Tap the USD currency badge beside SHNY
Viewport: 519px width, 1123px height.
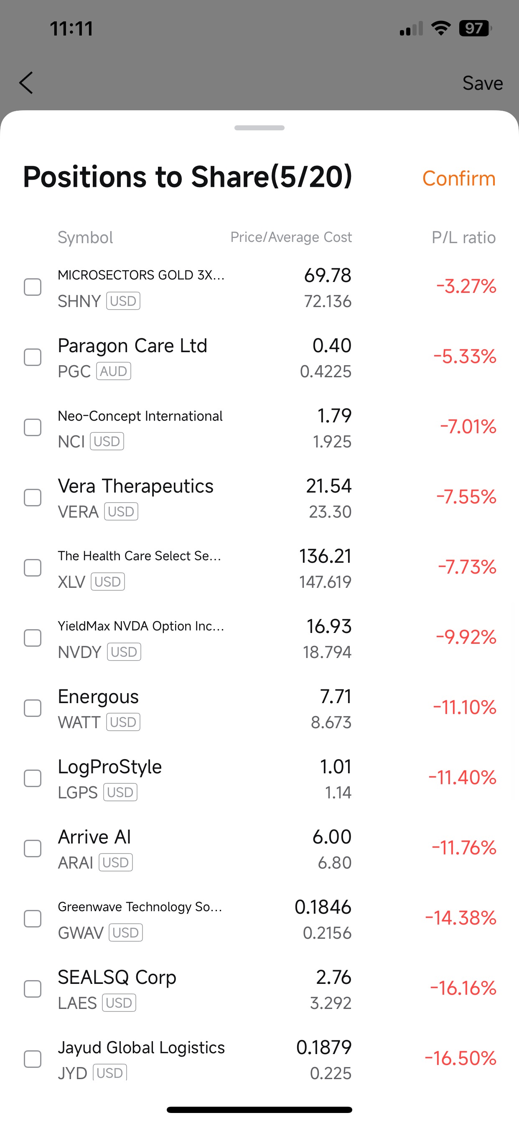tap(123, 301)
